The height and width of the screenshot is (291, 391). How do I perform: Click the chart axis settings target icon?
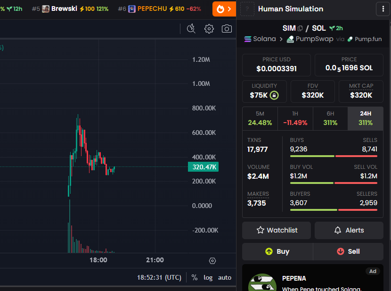click(x=212, y=261)
